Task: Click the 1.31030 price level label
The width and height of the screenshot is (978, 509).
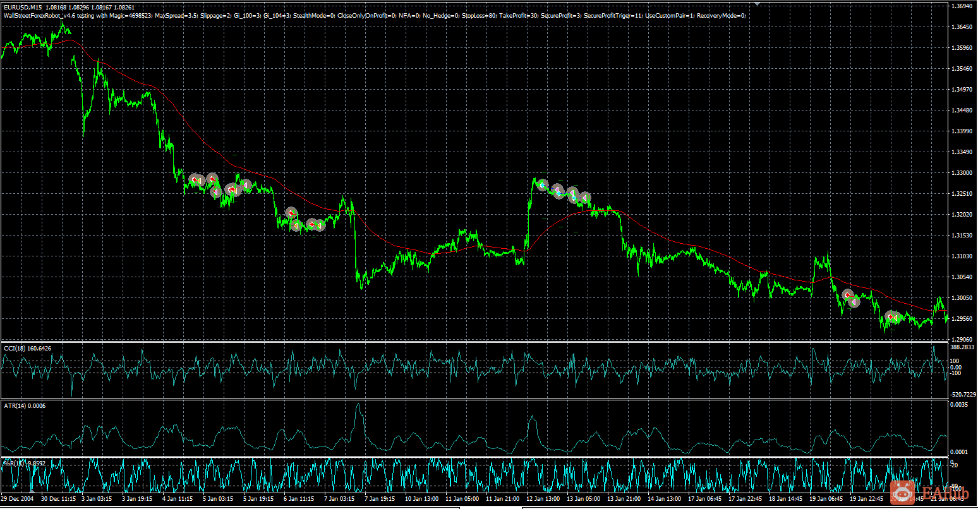Action: (960, 256)
